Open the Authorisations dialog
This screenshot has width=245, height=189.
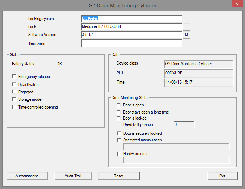coord(27,176)
